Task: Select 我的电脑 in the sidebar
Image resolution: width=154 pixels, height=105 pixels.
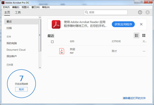Action: 12,43
